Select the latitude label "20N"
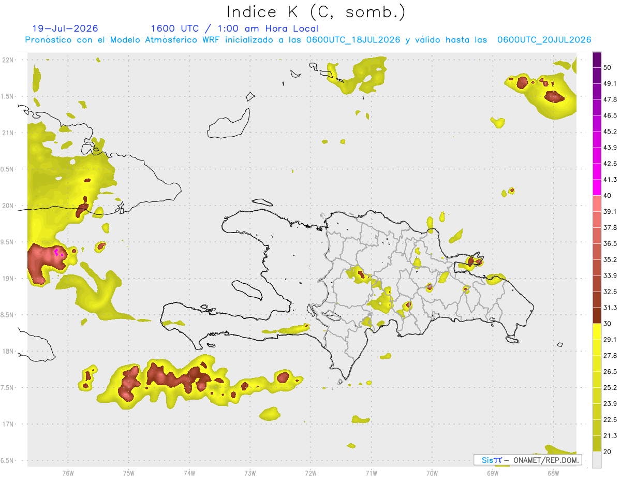The image size is (621, 480). (9, 206)
